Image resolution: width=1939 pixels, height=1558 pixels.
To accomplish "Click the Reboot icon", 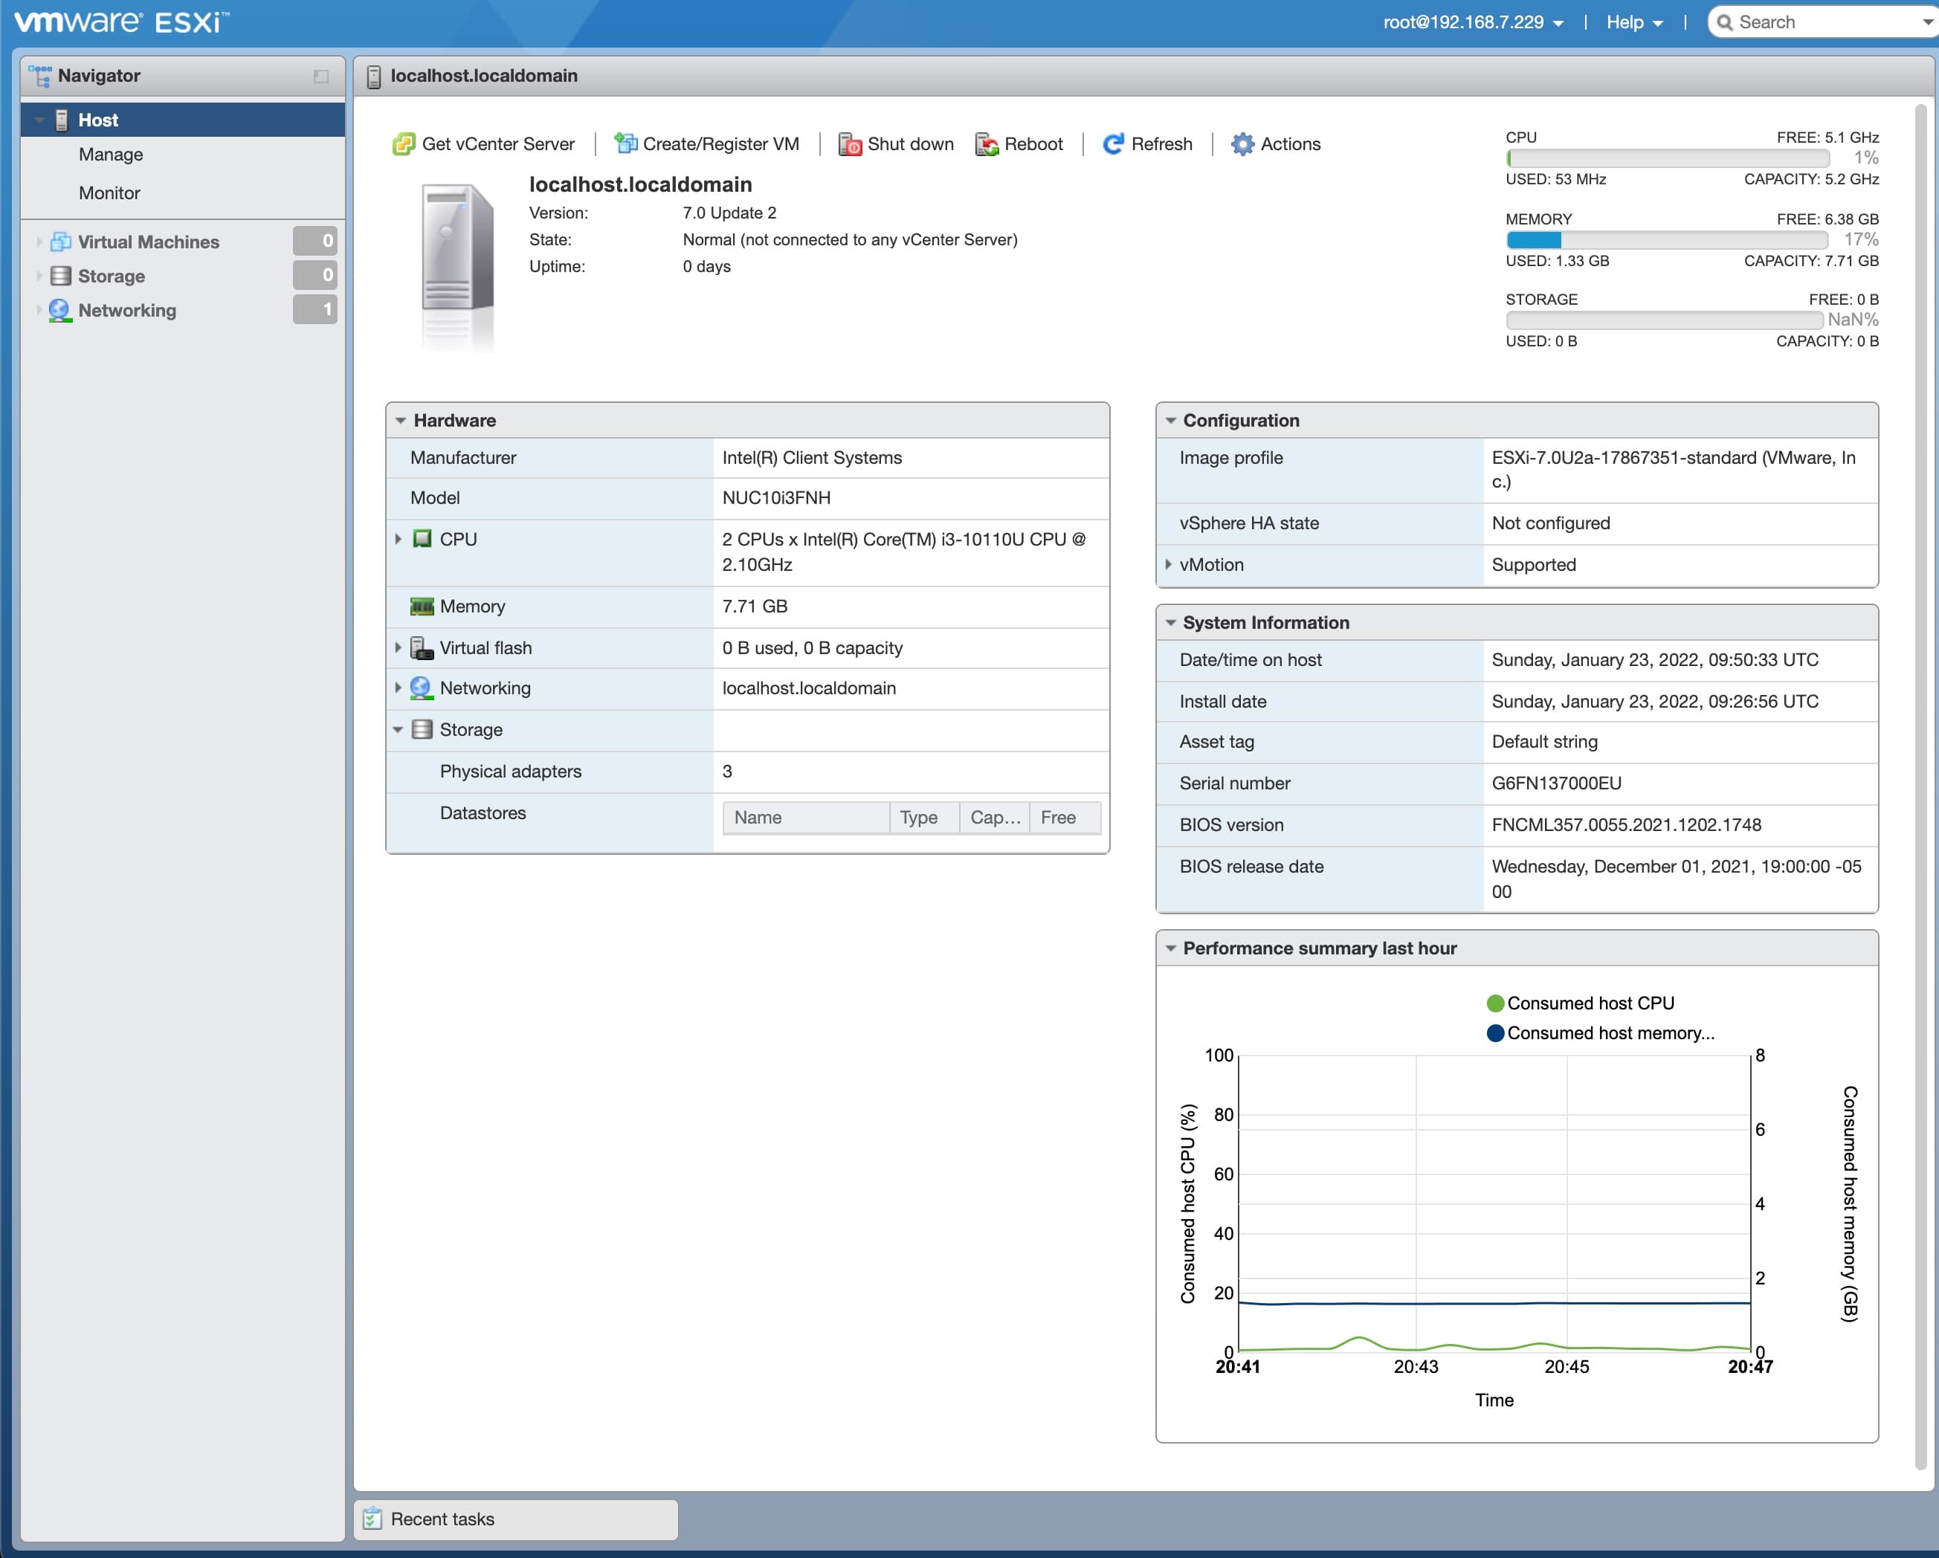I will click(987, 144).
